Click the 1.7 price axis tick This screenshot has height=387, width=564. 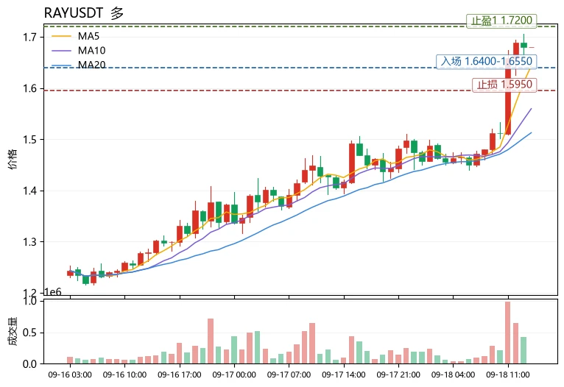click(x=30, y=37)
